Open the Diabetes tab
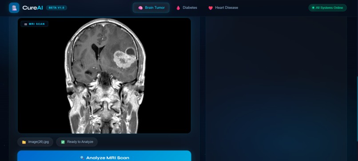Viewport: 358px width, 161px height. click(x=187, y=8)
